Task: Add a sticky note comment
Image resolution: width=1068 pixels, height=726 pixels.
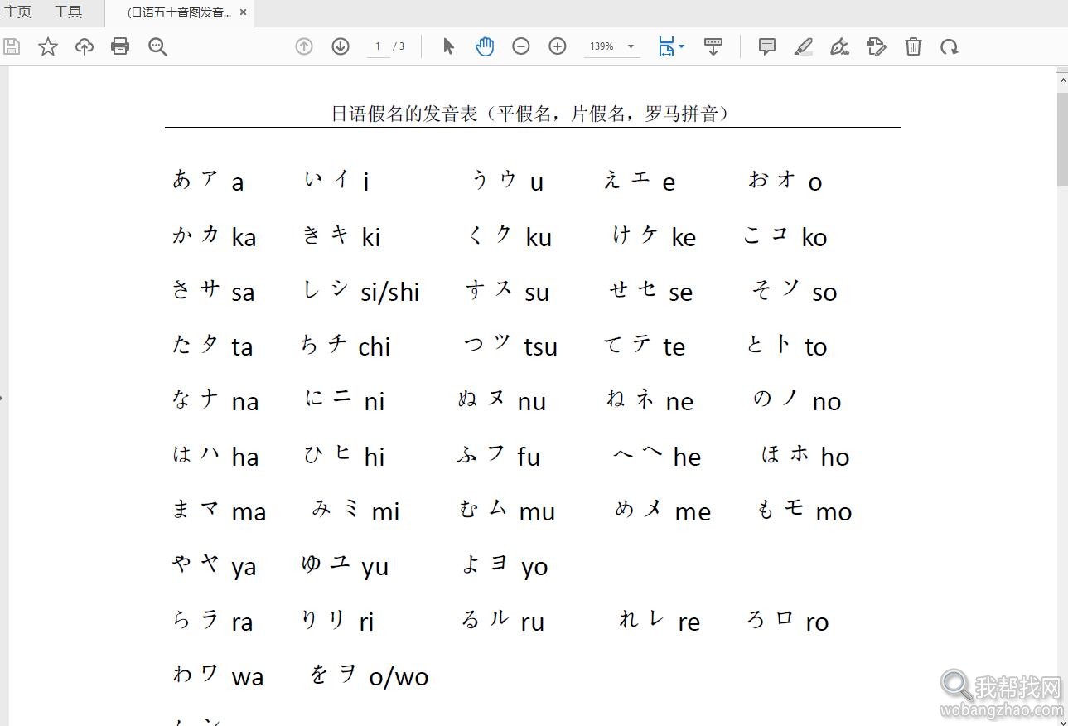Action: point(767,46)
